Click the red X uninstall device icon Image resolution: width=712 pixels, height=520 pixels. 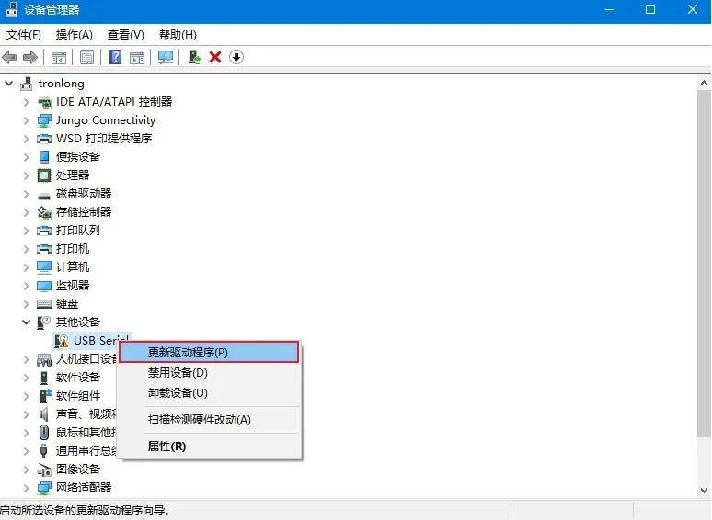coord(215,57)
